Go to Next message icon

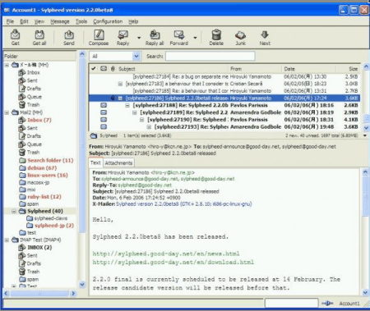tap(265, 34)
